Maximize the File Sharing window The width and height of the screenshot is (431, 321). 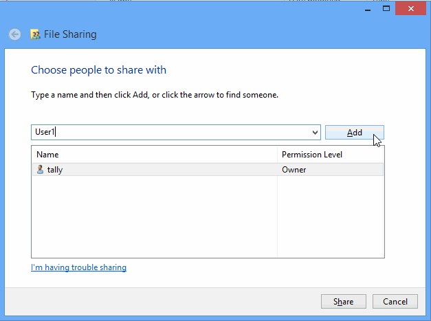point(386,8)
